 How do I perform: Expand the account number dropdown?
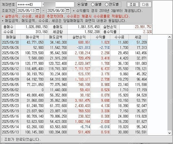tap(43, 4)
